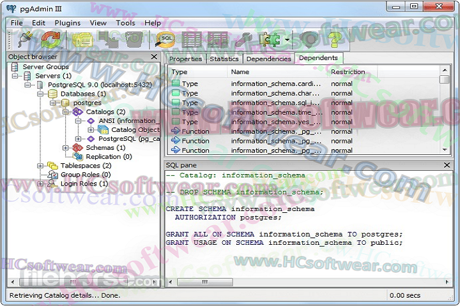This screenshot has width=460, height=306.
Task: Open the Edit menu
Action: [x=38, y=23]
